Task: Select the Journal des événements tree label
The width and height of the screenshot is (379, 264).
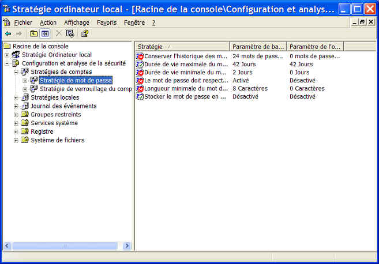Action: 63,106
